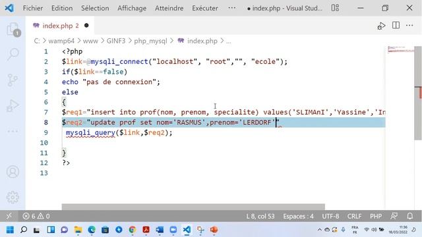Open the Accounts icon in the activity bar
This screenshot has width=422, height=237.
pos(13,172)
